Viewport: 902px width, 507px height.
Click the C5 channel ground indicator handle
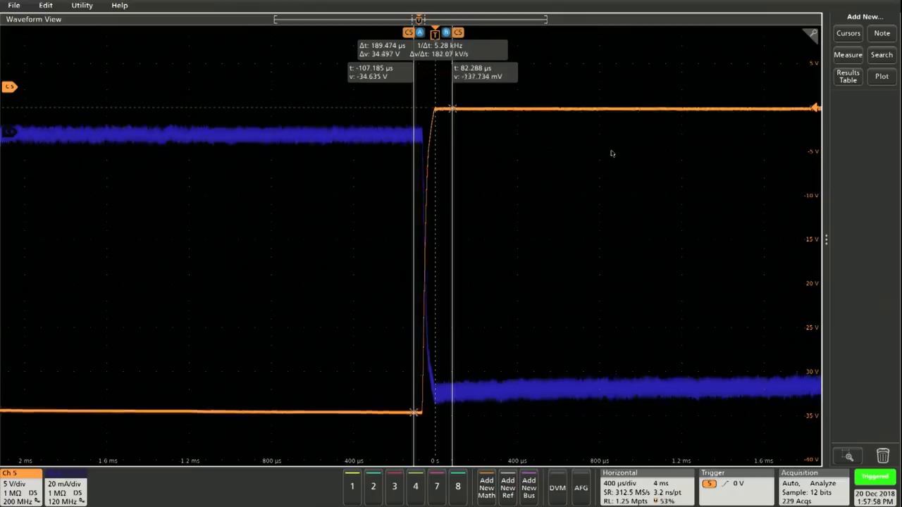click(x=9, y=87)
